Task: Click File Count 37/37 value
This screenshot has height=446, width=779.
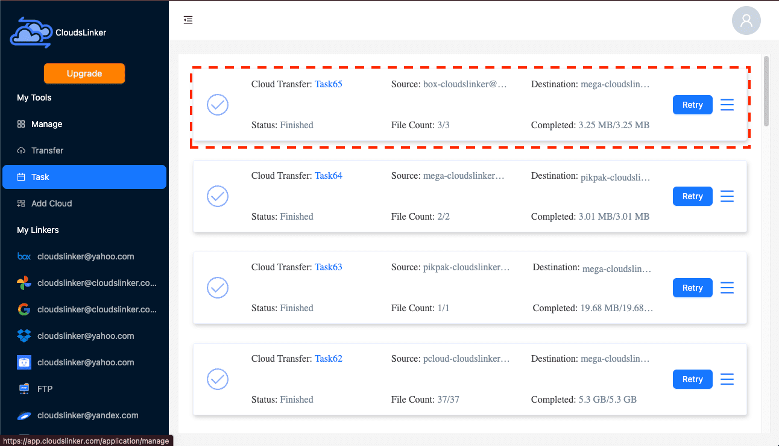Action: click(448, 400)
